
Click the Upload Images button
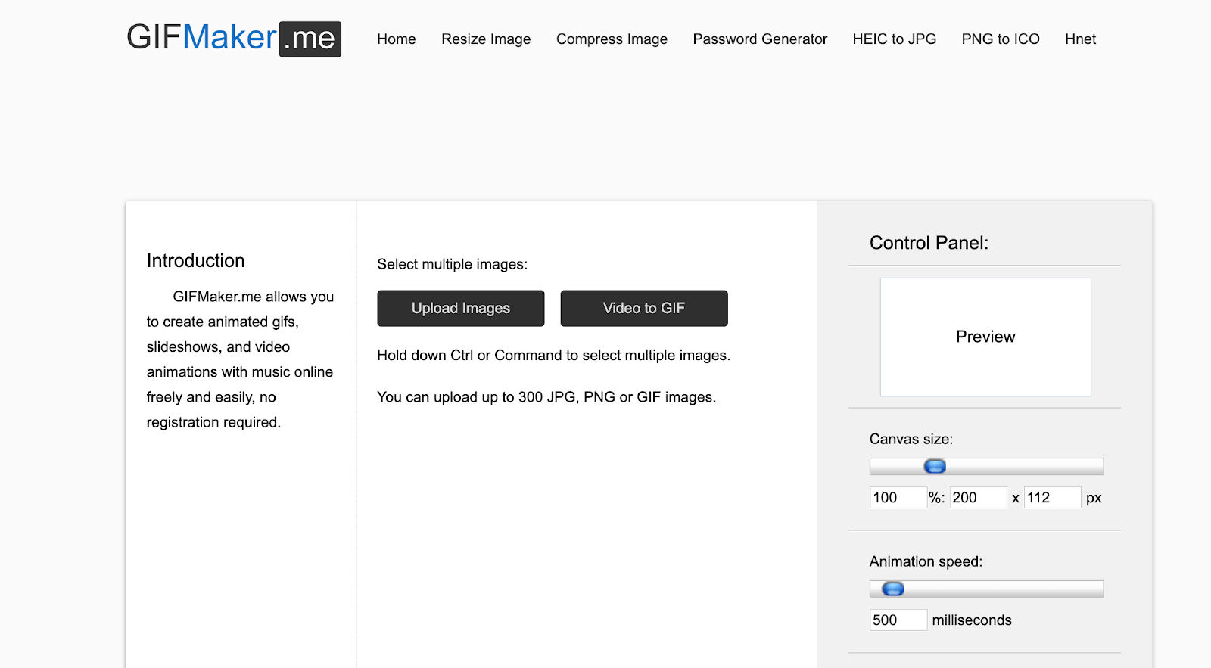[x=461, y=309]
